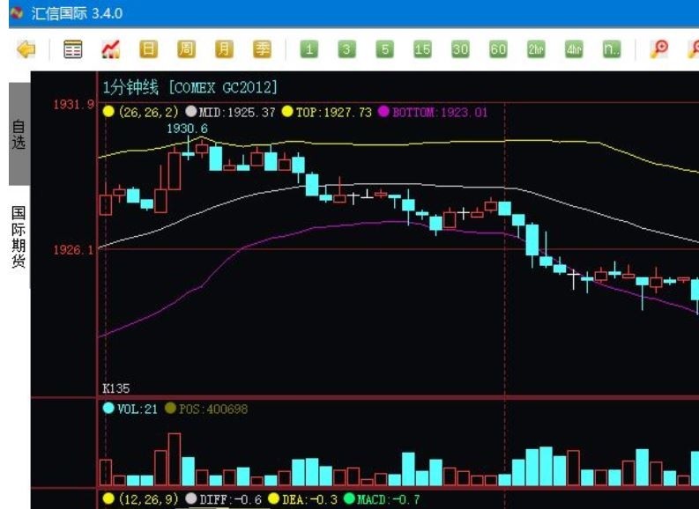Open the time-sharing trend chart icon
The height and width of the screenshot is (509, 699).
click(110, 49)
